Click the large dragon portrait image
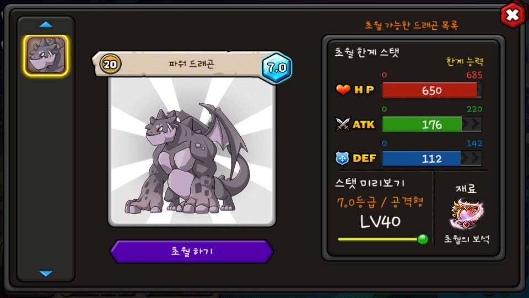Image resolution: width=529 pixels, height=298 pixels. [192, 151]
